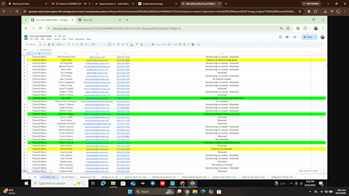
Task: Click the fill color bucket icon
Action: 137,45
